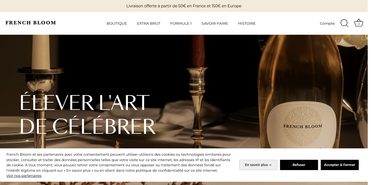Select Formule 1 in the navigation
371x185 pixels.
click(x=181, y=24)
